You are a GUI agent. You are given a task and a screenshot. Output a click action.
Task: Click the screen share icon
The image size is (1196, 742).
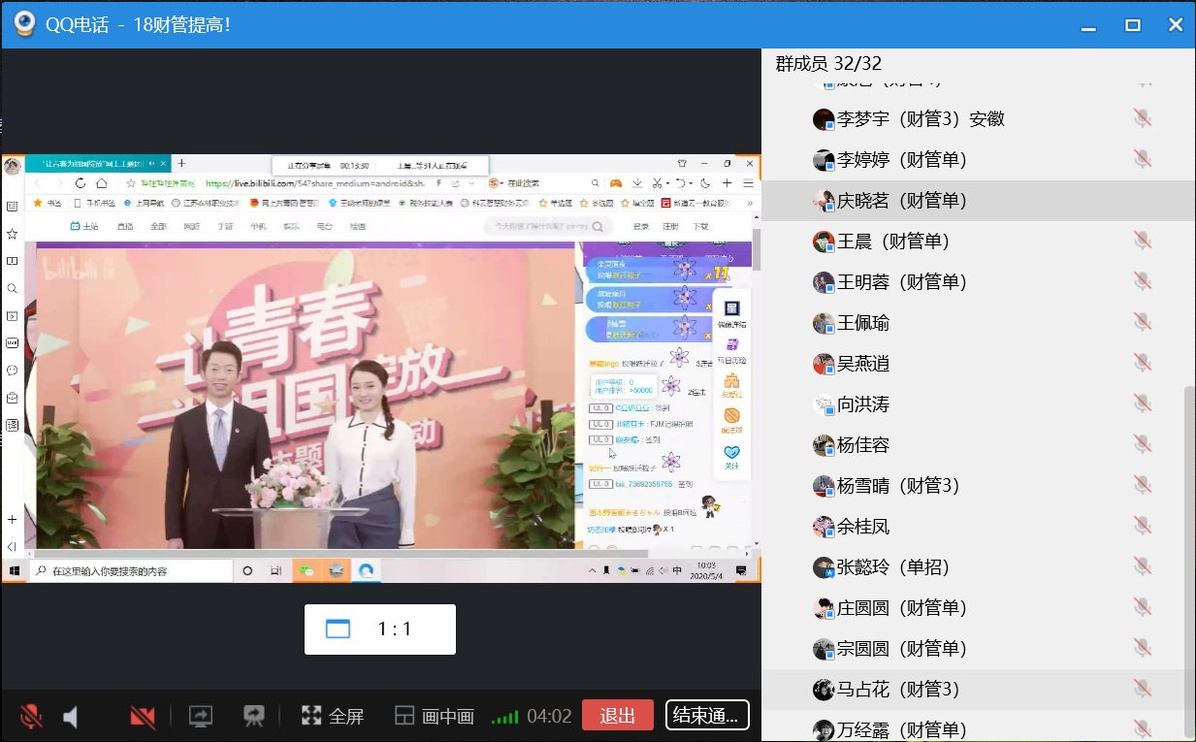(x=201, y=717)
